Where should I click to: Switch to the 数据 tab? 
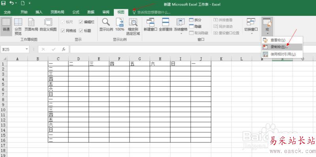coord(91,12)
